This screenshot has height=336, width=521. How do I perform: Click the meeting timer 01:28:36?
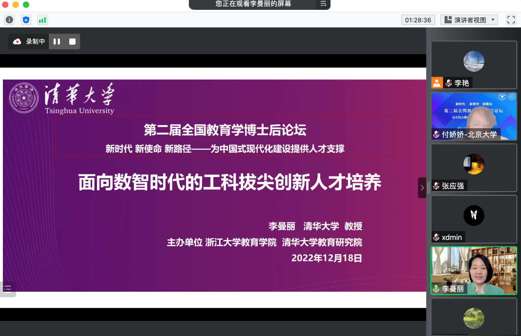coord(418,20)
